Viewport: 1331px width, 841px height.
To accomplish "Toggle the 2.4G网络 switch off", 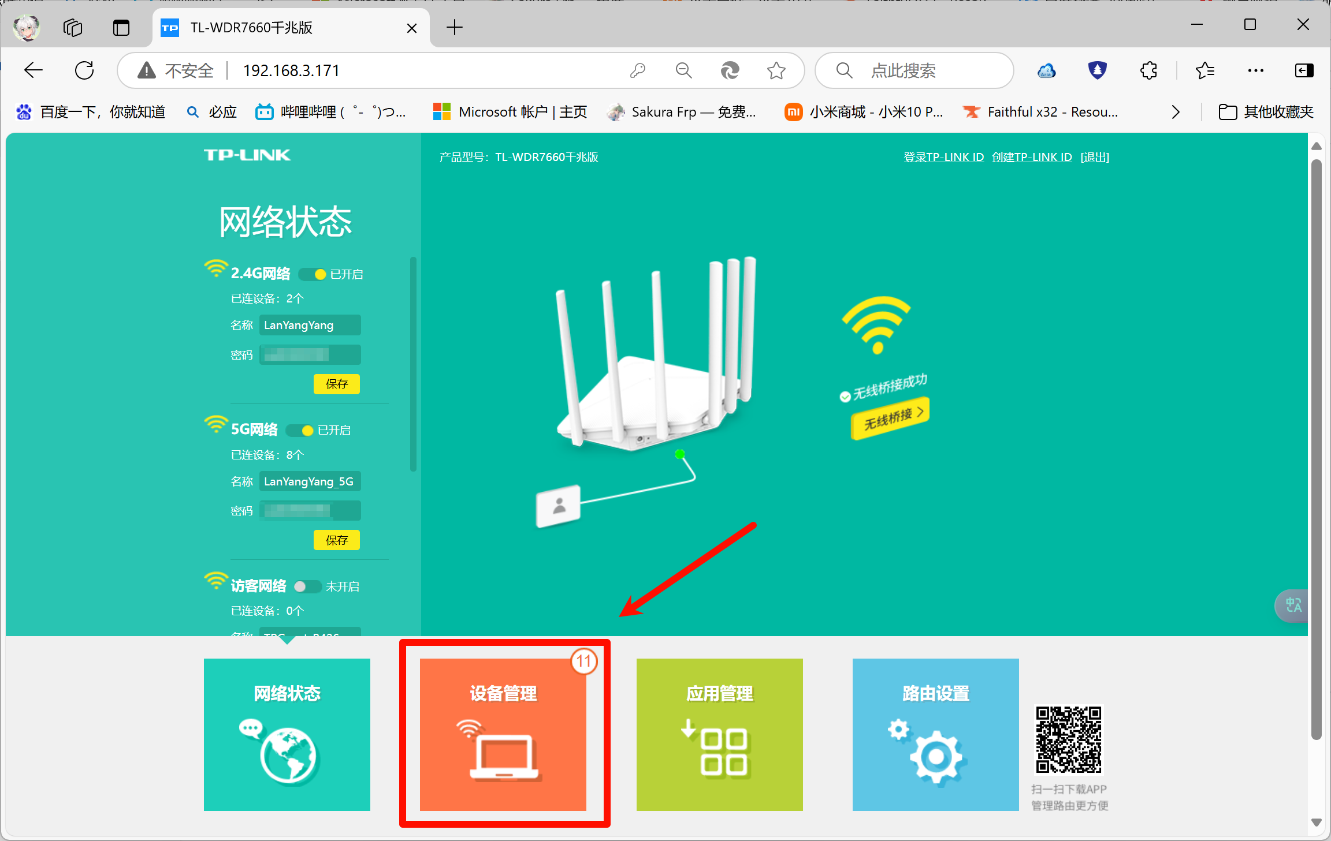I will pos(313,274).
